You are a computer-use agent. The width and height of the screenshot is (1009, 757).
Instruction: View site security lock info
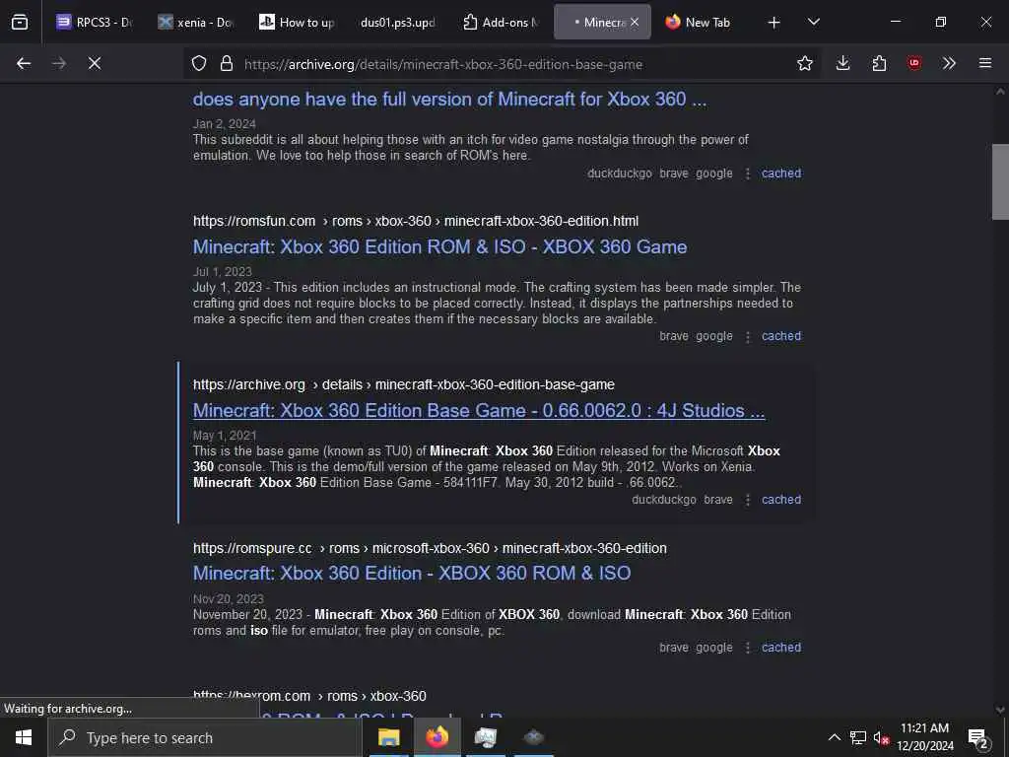click(226, 63)
